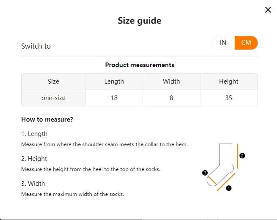Click the Product measurements heading
Image resolution: width=277 pixels, height=220 pixels.
coord(139,65)
